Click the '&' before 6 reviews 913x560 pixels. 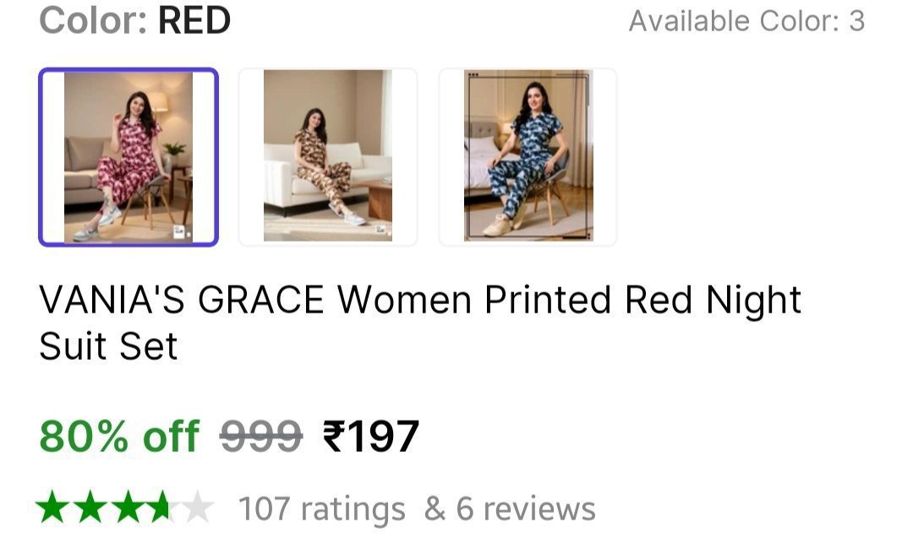click(x=435, y=509)
